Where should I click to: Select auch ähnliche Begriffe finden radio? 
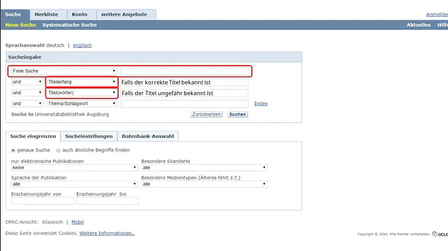click(x=58, y=150)
